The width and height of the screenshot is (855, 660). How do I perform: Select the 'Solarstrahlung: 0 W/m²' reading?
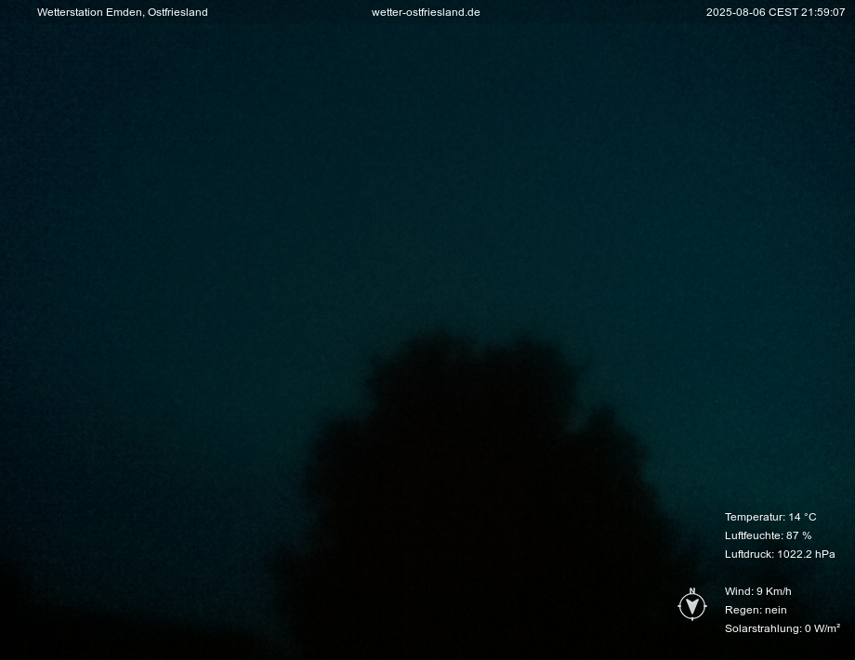[x=782, y=628]
